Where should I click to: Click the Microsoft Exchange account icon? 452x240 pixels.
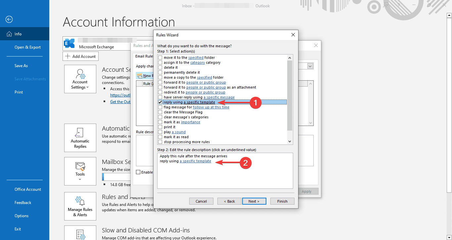[x=69, y=43]
